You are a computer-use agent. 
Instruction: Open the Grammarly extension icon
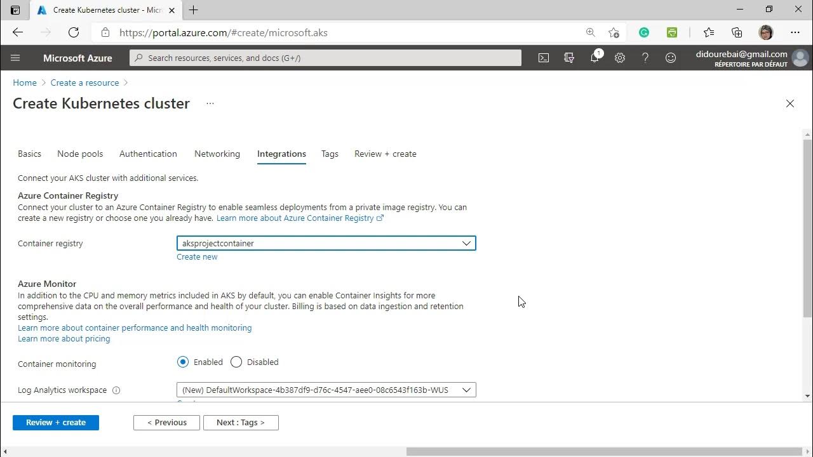[644, 32]
